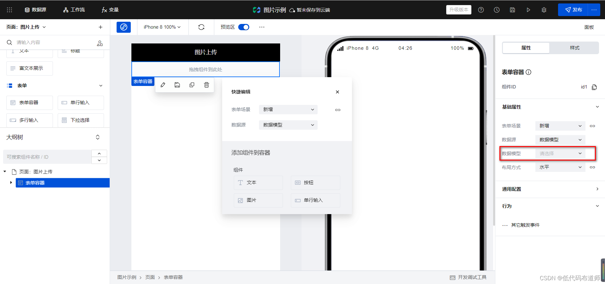Open the toolbar three-dot more menu
The width and height of the screenshot is (605, 284).
point(262,27)
